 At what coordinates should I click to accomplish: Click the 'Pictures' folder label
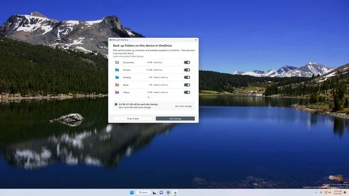point(127,70)
